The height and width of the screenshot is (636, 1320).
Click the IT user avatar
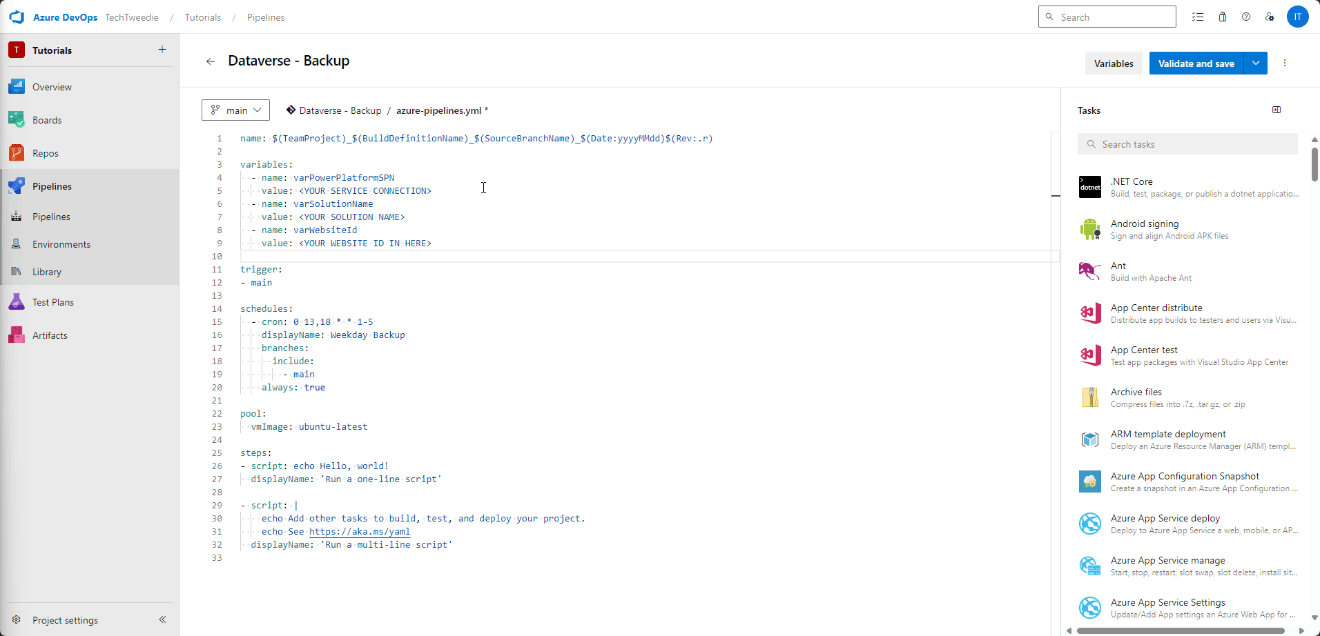click(1298, 17)
